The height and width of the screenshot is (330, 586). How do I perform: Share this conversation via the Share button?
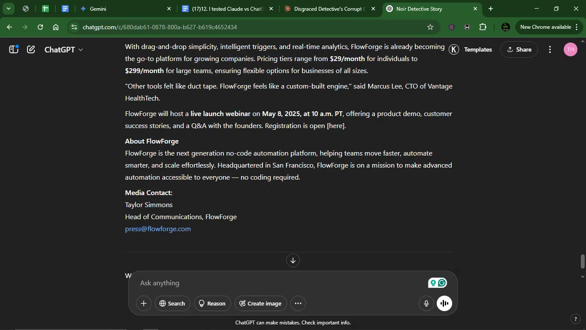[x=519, y=49]
